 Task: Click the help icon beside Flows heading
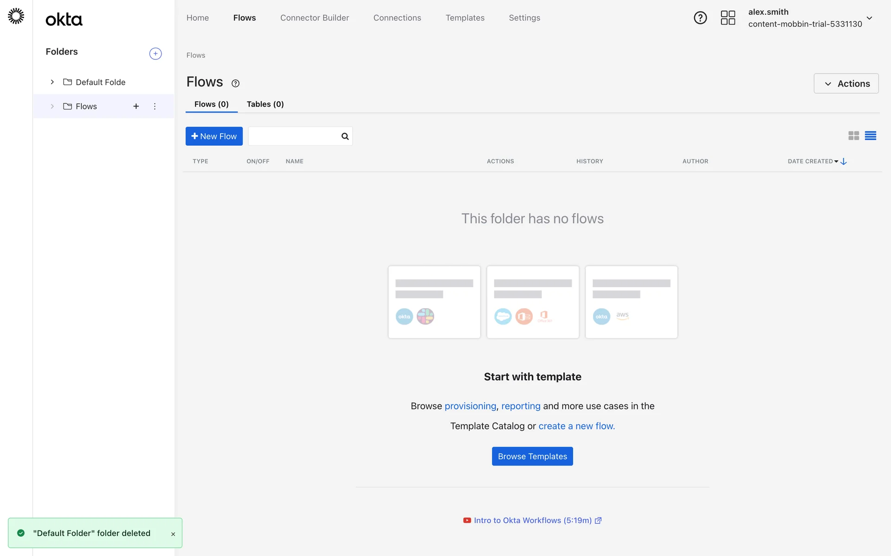235,83
